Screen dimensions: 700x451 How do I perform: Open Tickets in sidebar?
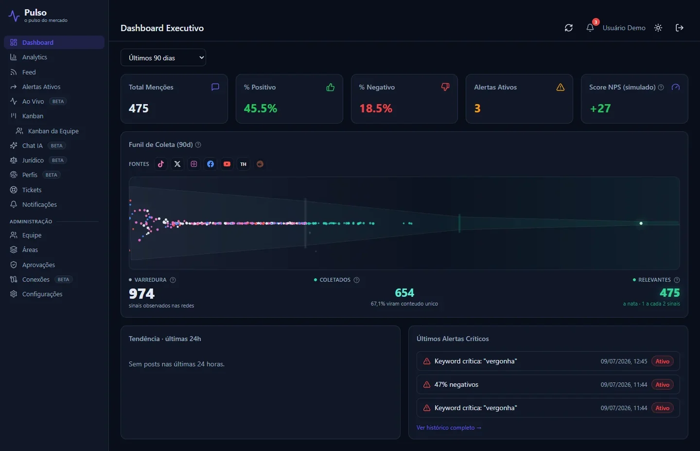54,190
